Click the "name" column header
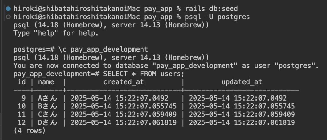 tap(46, 82)
